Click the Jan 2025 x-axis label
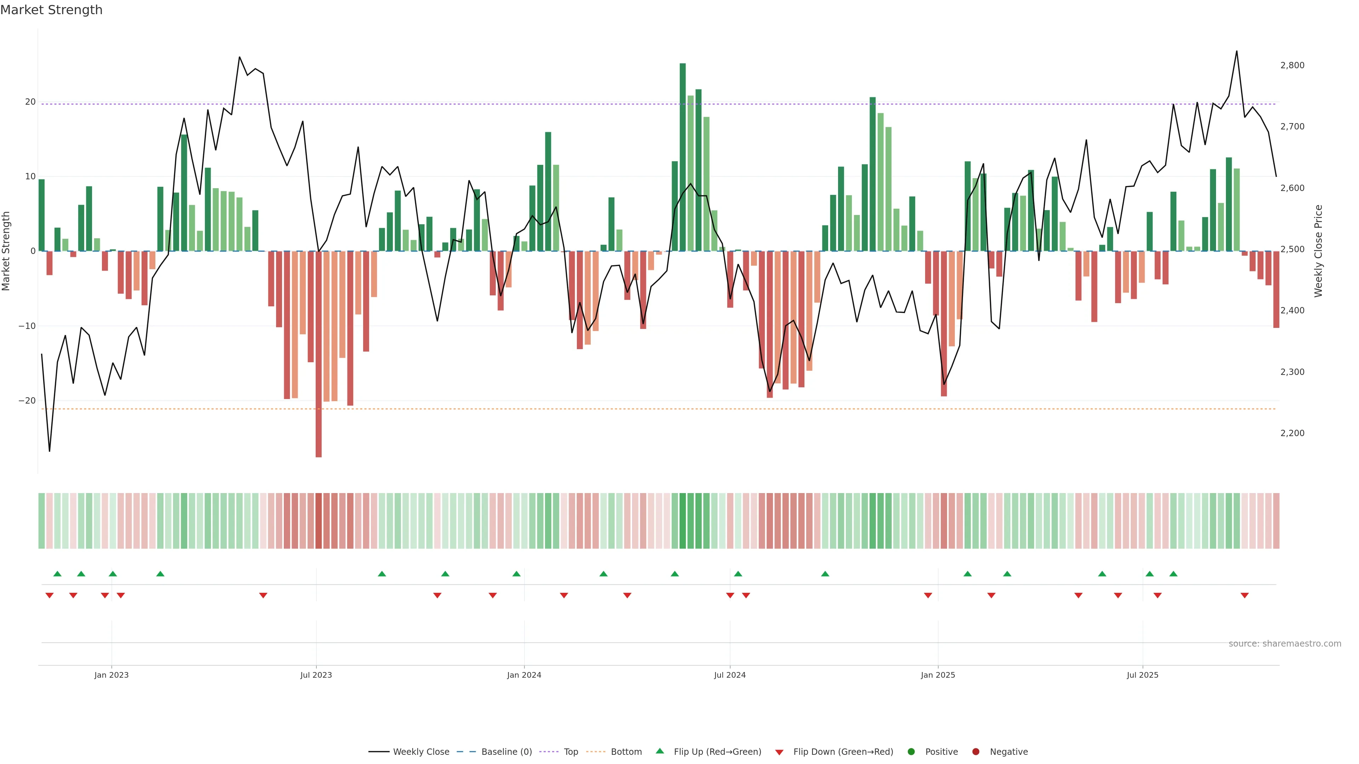This screenshot has width=1359, height=764. (937, 675)
